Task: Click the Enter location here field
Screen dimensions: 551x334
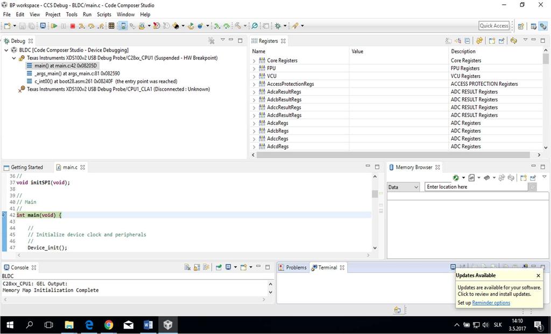Action: point(476,187)
